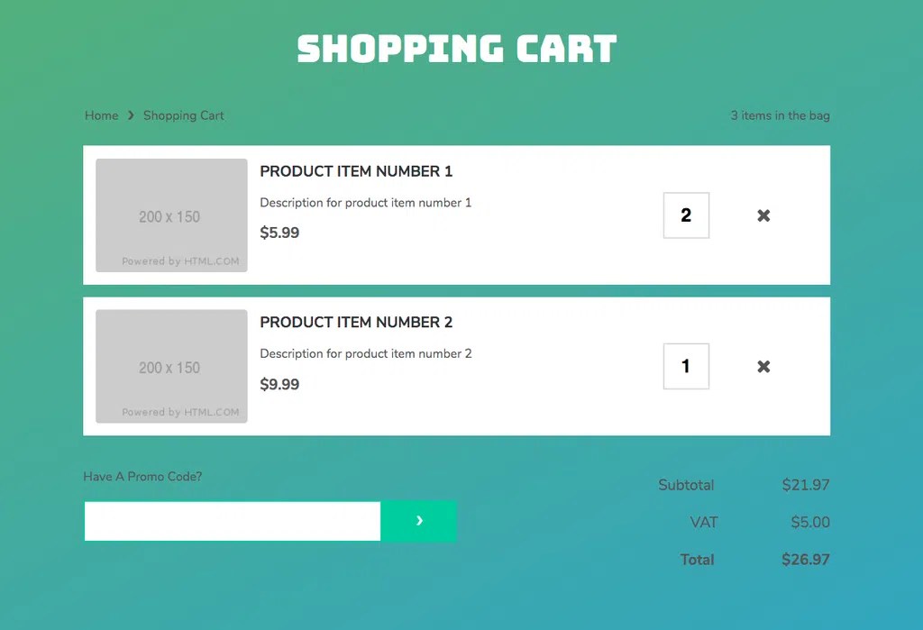Click the Shopping Cart breadcrumb link
Screen dimensions: 923x630
click(x=183, y=115)
